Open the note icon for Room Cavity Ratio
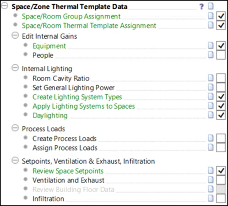 pos(211,78)
